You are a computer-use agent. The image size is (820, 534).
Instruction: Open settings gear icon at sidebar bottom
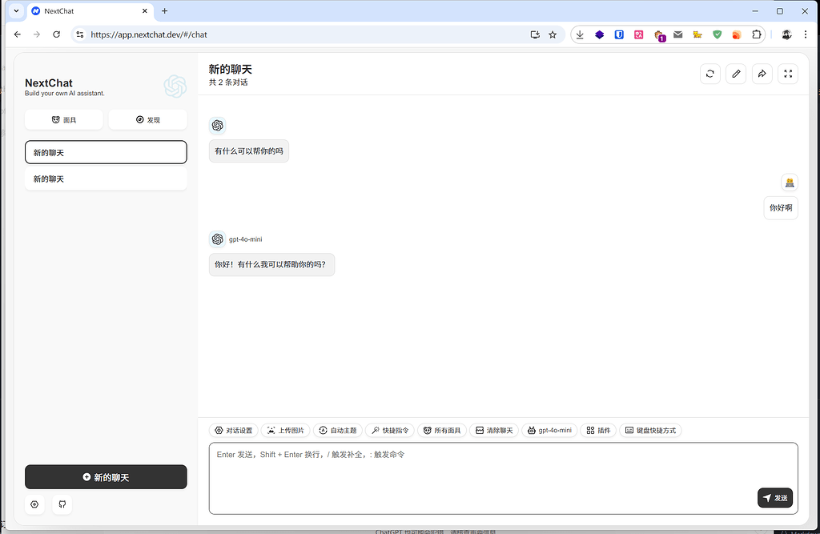34,504
